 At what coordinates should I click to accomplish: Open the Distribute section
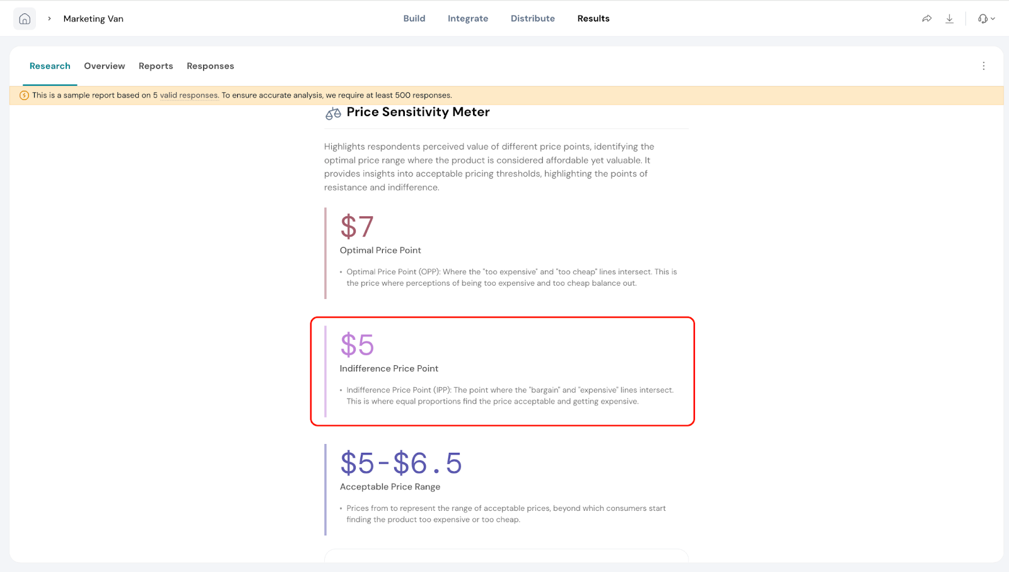532,19
